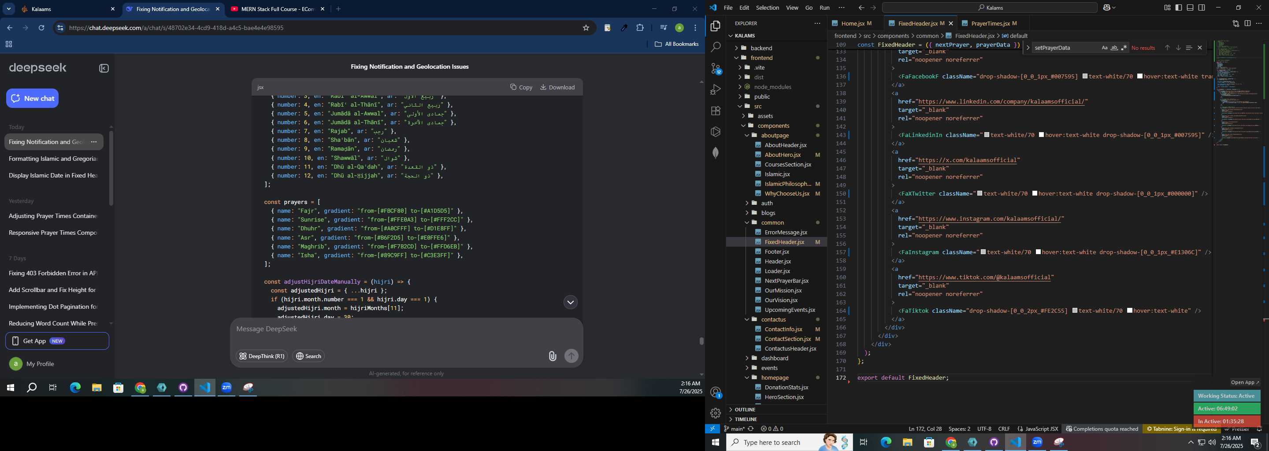Open the Search view in VS Code activity bar
The image size is (1269, 451).
click(x=715, y=47)
